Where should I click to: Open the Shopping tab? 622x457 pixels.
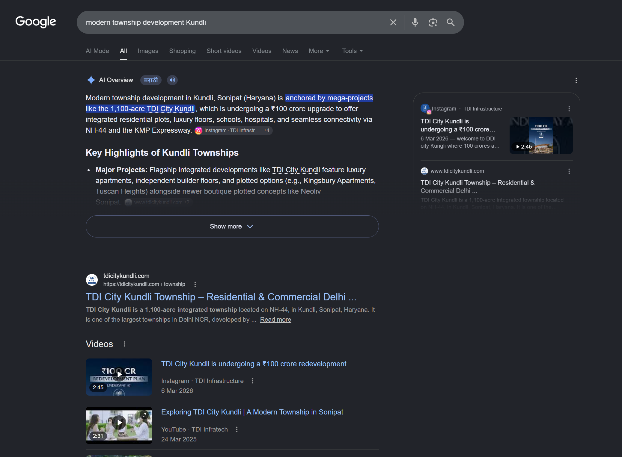point(182,51)
